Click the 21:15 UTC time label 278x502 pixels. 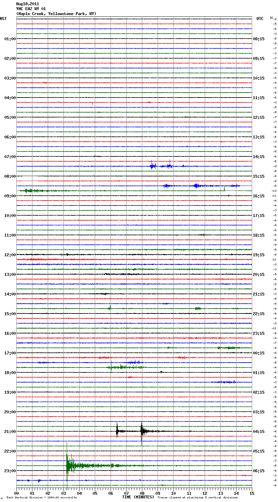coord(259,294)
